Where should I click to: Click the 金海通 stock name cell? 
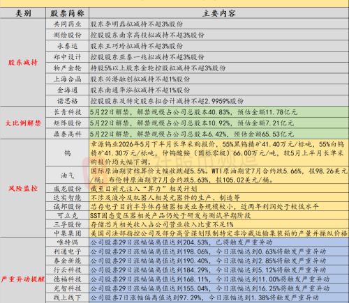click(67, 90)
